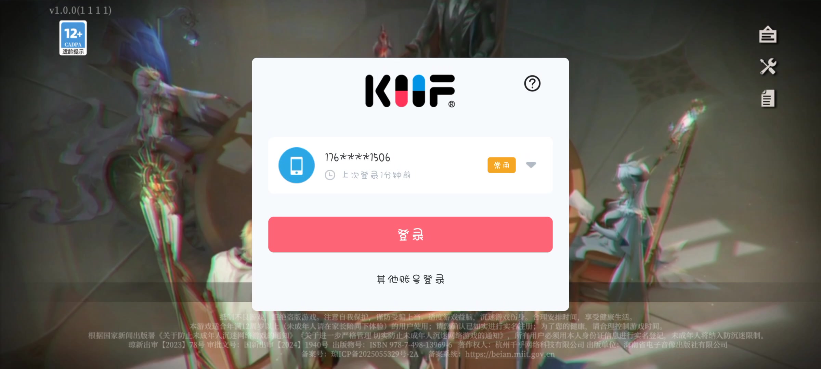
Task: Expand the saved accounts dropdown arrow
Action: (531, 165)
